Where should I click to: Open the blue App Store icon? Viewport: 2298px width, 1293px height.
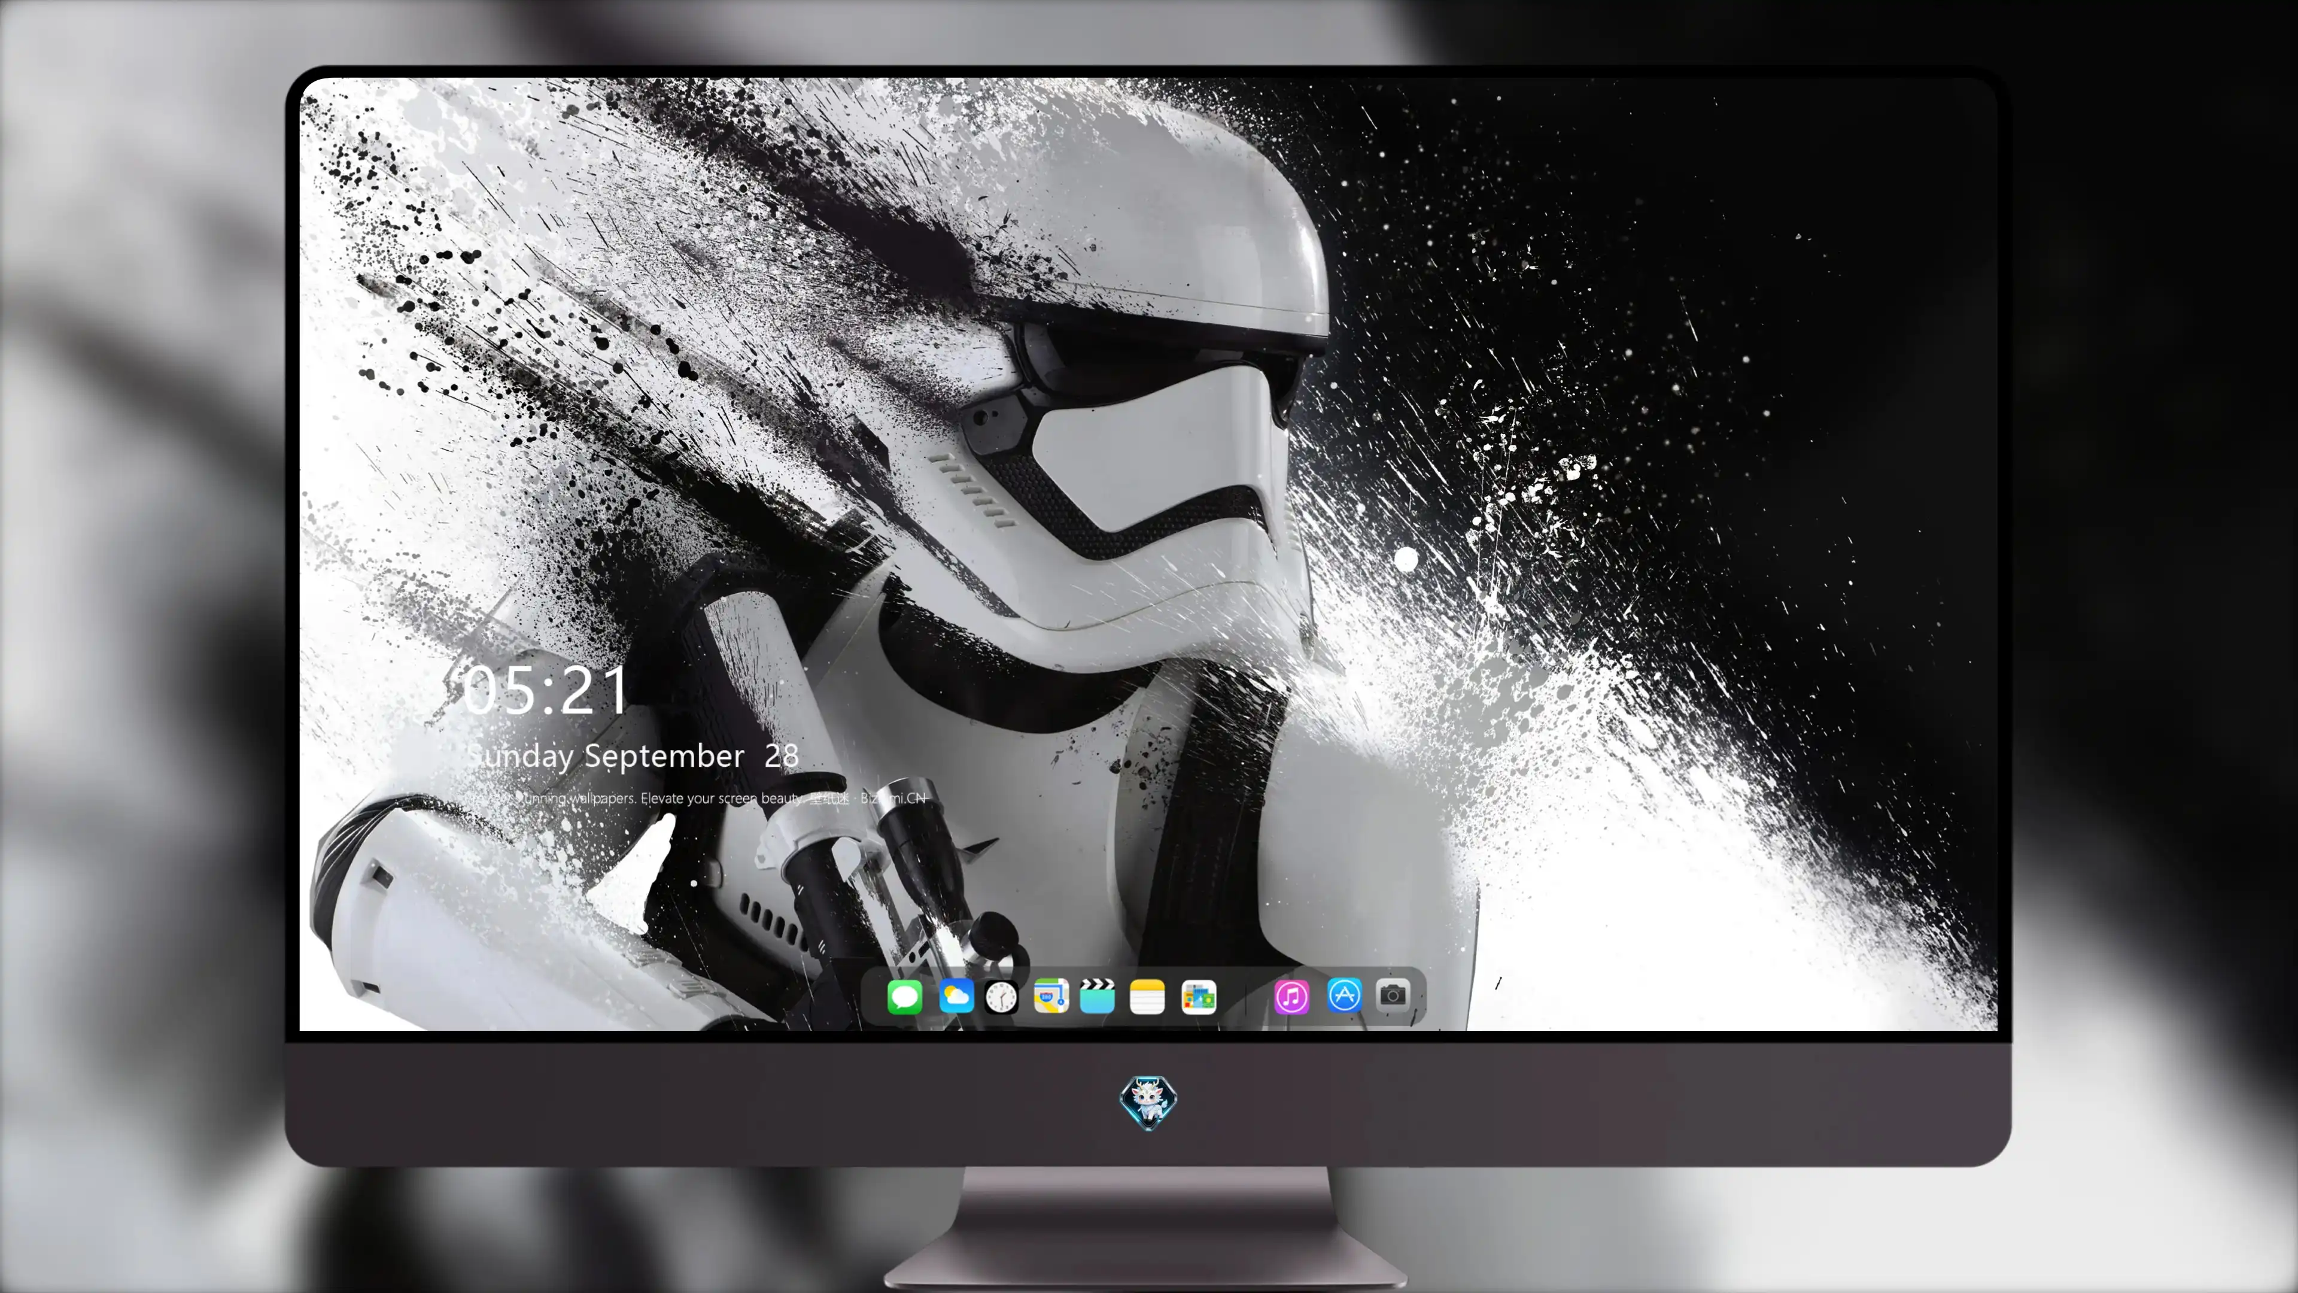[x=1344, y=995]
